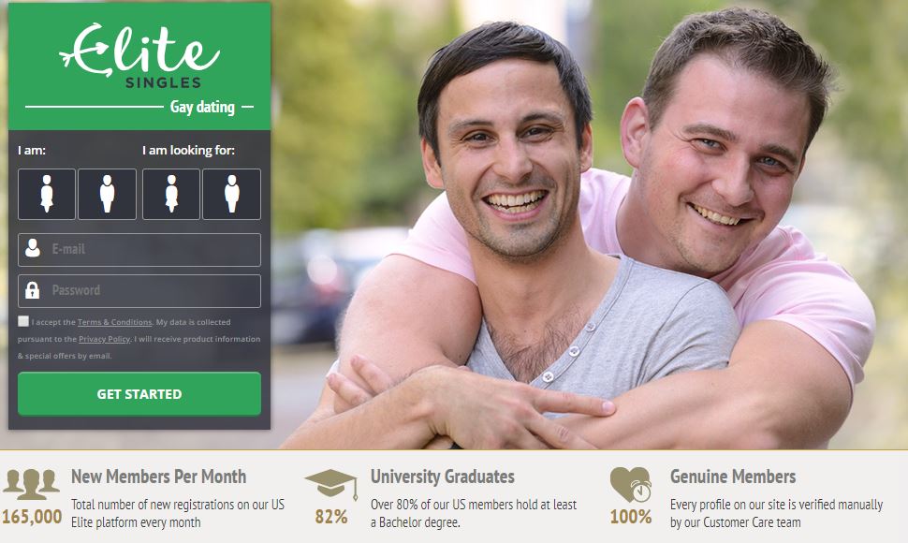Click the 'Genuine Members' heading
Screen dimensions: 908x543
pyautogui.click(x=733, y=477)
